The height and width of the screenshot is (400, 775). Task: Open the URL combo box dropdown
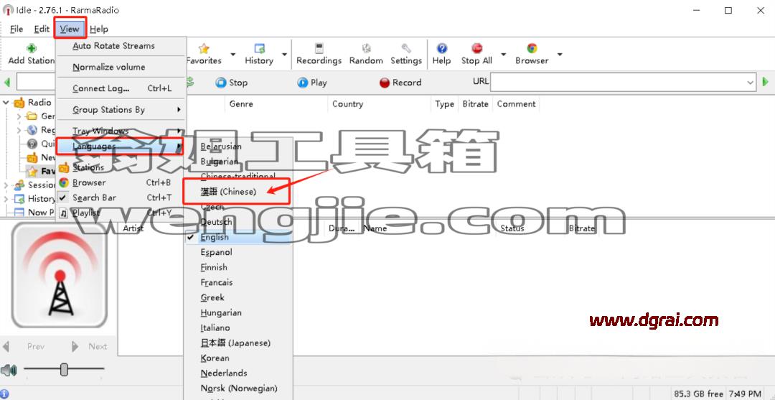750,83
